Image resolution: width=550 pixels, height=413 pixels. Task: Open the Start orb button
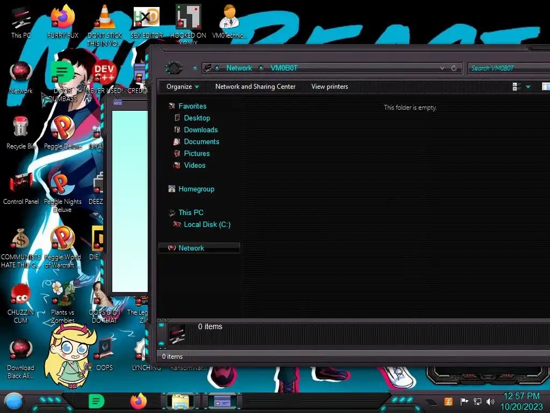point(14,402)
